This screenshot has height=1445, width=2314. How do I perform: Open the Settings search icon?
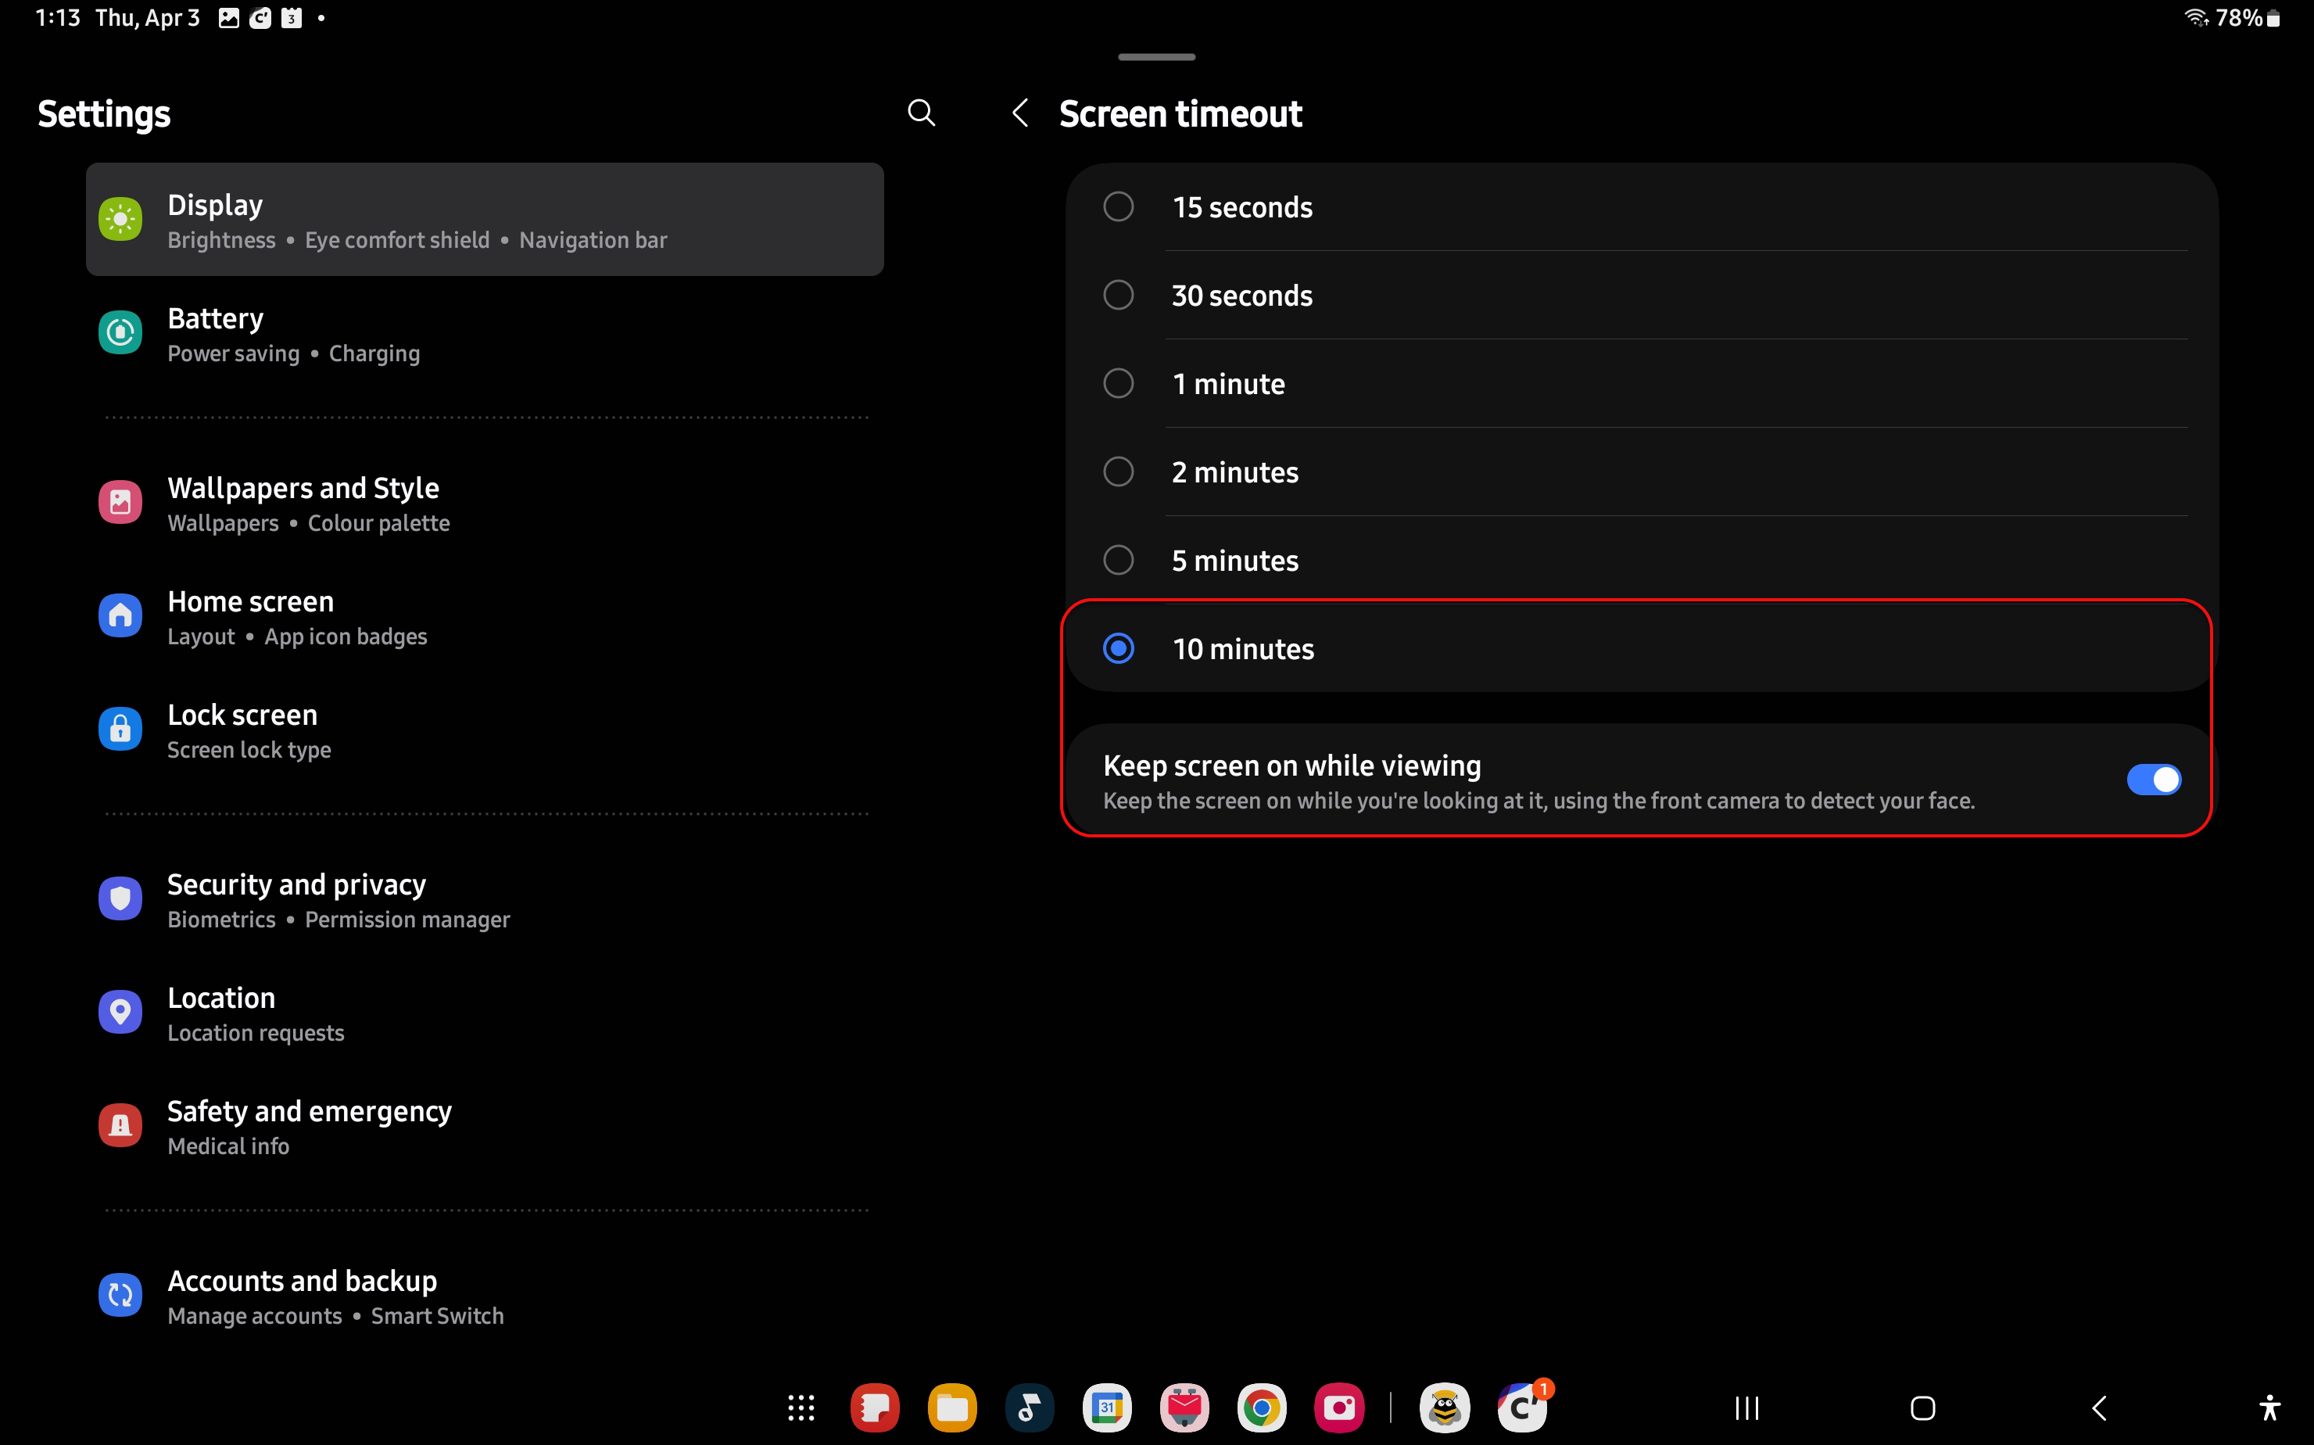pyautogui.click(x=921, y=113)
